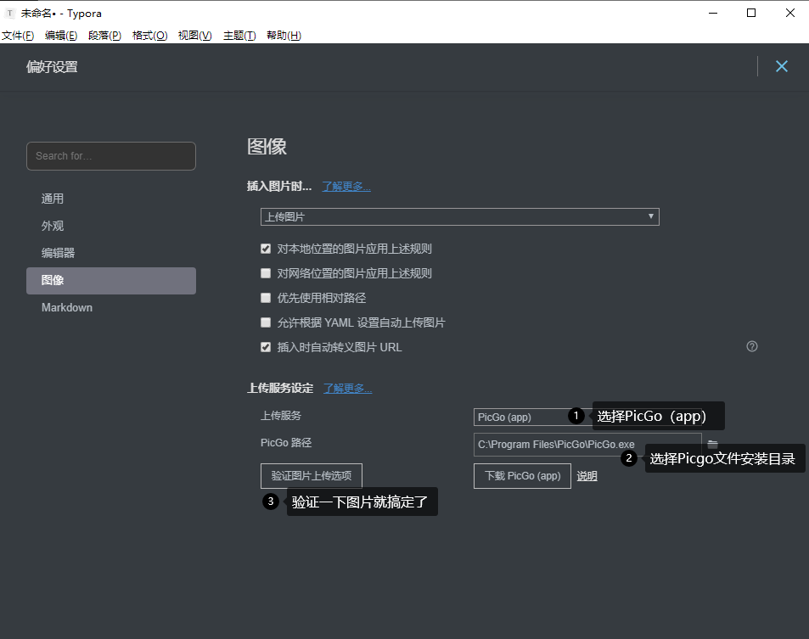Enable 对网络位置的图片应用上述规则 checkbox
The height and width of the screenshot is (639, 809).
(x=266, y=273)
